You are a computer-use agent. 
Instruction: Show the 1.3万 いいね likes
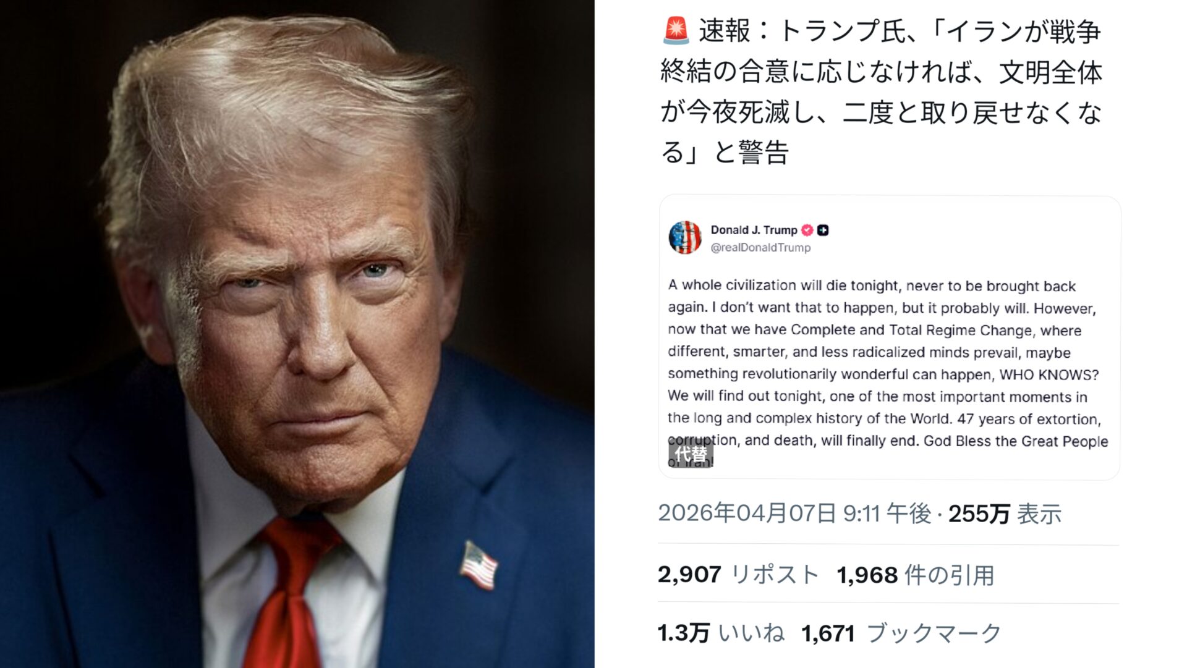(721, 633)
